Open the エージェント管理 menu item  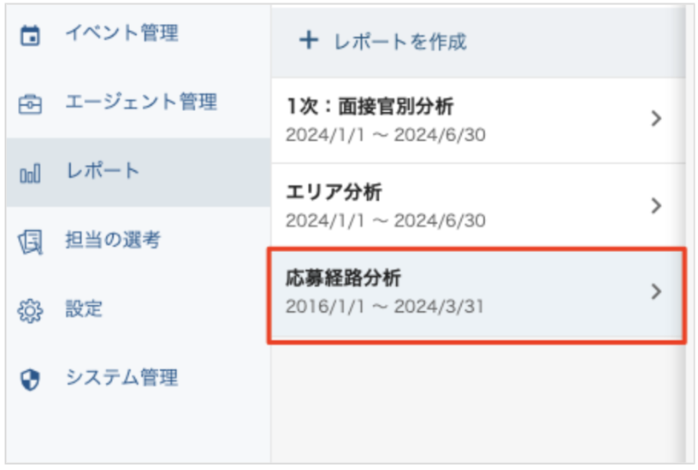point(141,103)
